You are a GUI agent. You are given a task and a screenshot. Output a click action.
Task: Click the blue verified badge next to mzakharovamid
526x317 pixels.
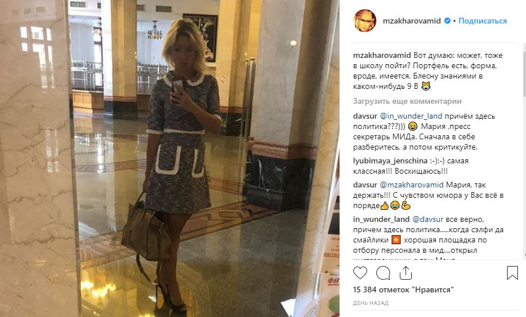point(447,21)
